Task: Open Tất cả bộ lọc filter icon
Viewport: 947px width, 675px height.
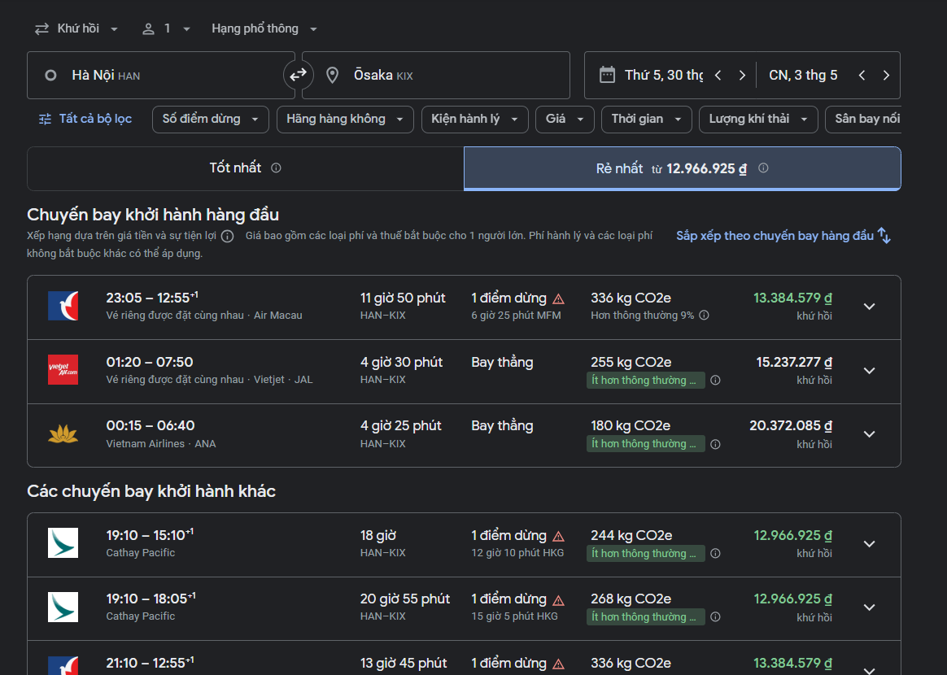Action: (x=46, y=119)
